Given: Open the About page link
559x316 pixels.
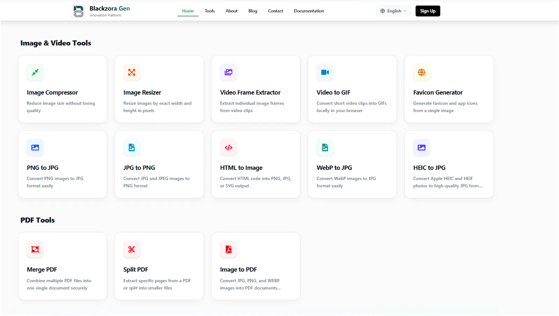Looking at the screenshot, I should [x=231, y=11].
